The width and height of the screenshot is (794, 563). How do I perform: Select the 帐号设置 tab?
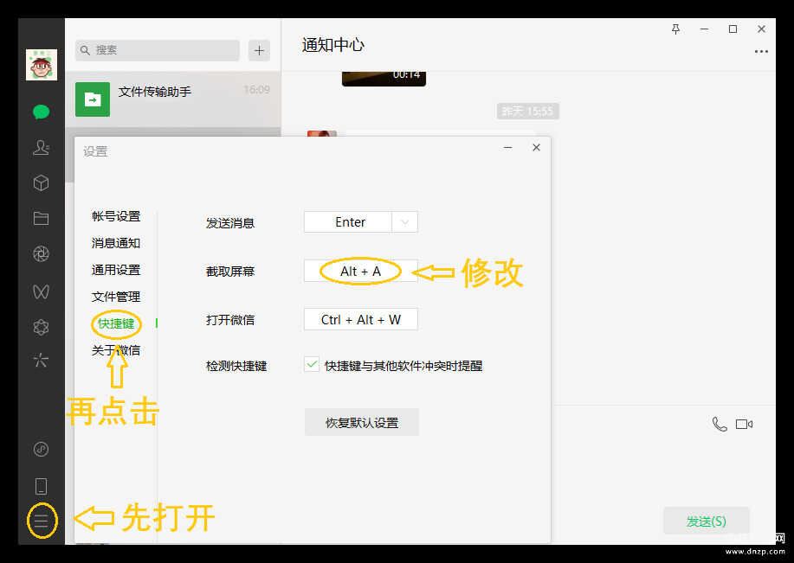(116, 216)
